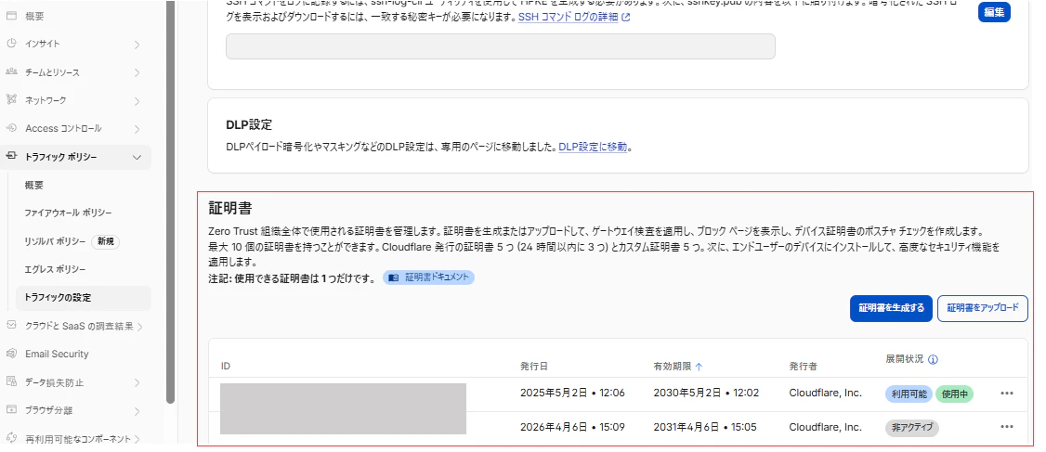This screenshot has width=1046, height=452.
Task: Click the book icon in 証明書ドキュメント badge
Action: point(394,278)
